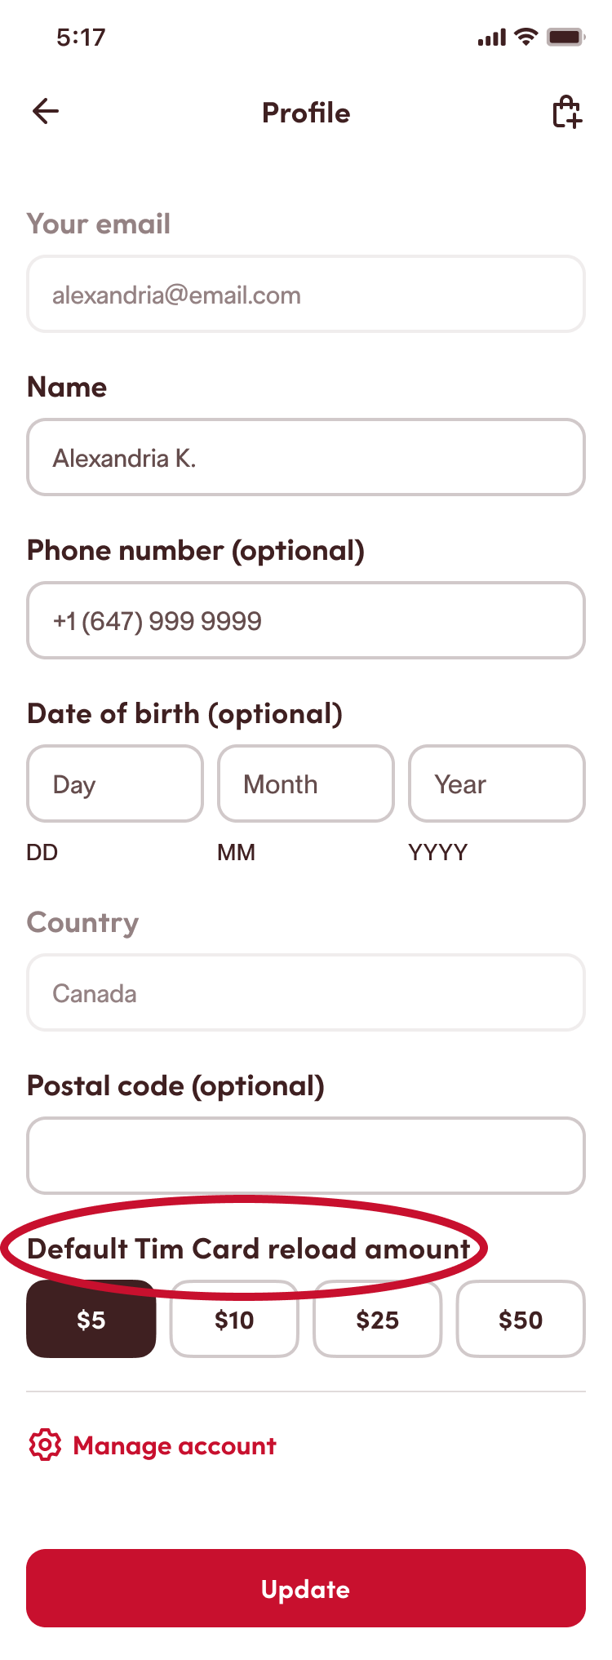Focus the Day of birth field
Screen dimensions: 612x1660
click(x=115, y=784)
